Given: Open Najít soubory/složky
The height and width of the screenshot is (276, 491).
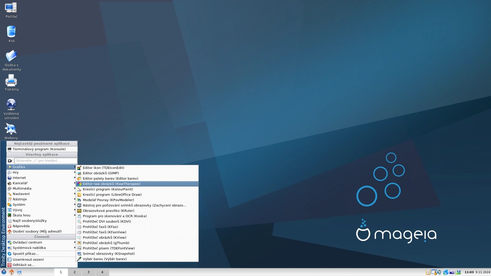Looking at the screenshot, I should [41, 221].
